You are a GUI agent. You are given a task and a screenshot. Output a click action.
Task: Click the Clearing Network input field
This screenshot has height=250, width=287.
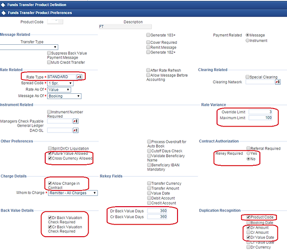pos(260,82)
